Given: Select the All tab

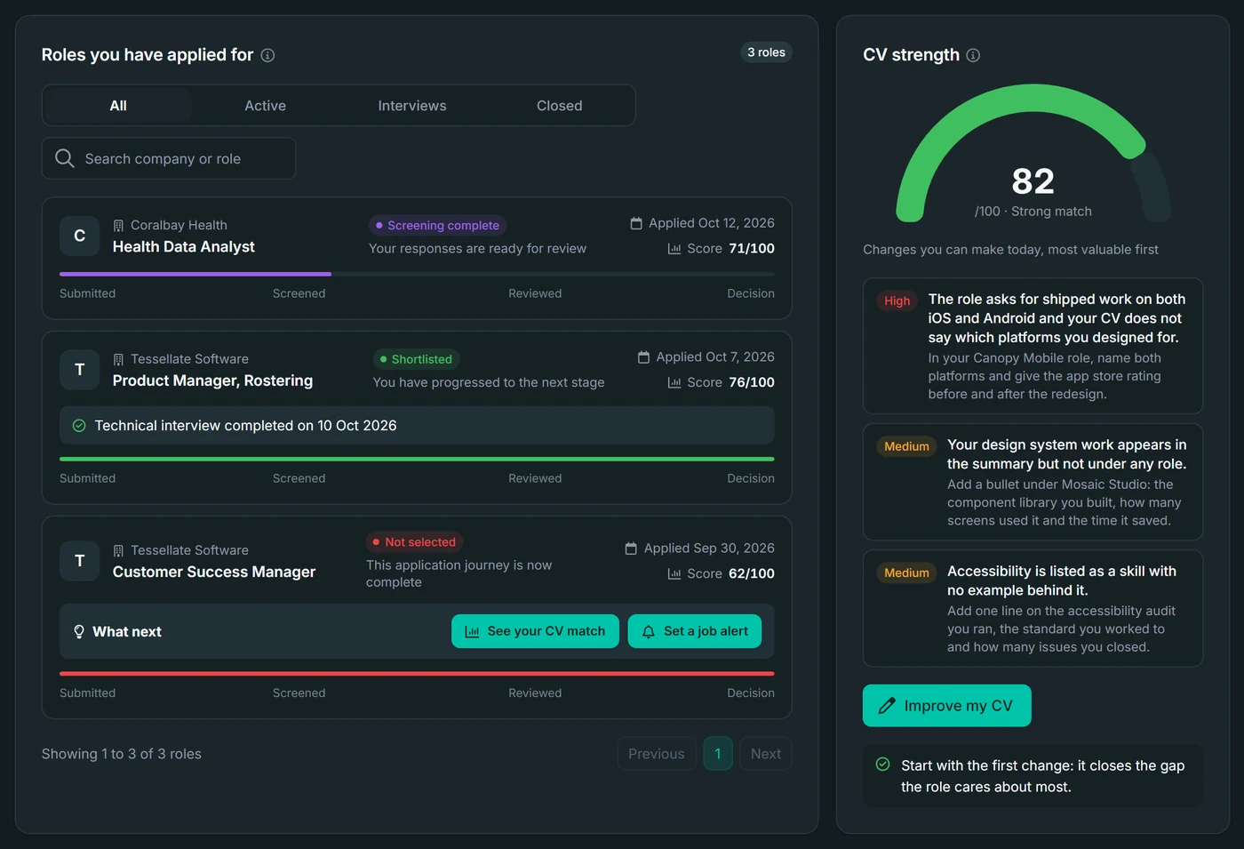Looking at the screenshot, I should click(x=118, y=106).
